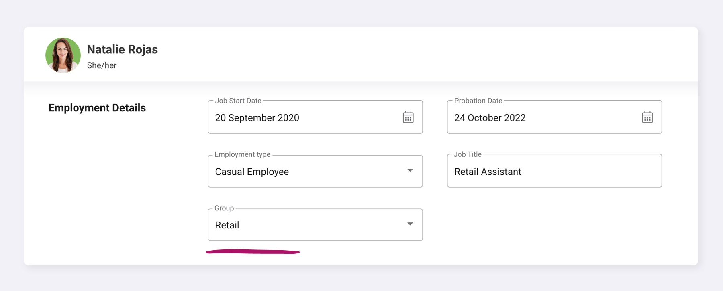The height and width of the screenshot is (291, 723).
Task: Open the Probation Date calendar icon
Action: tap(647, 117)
